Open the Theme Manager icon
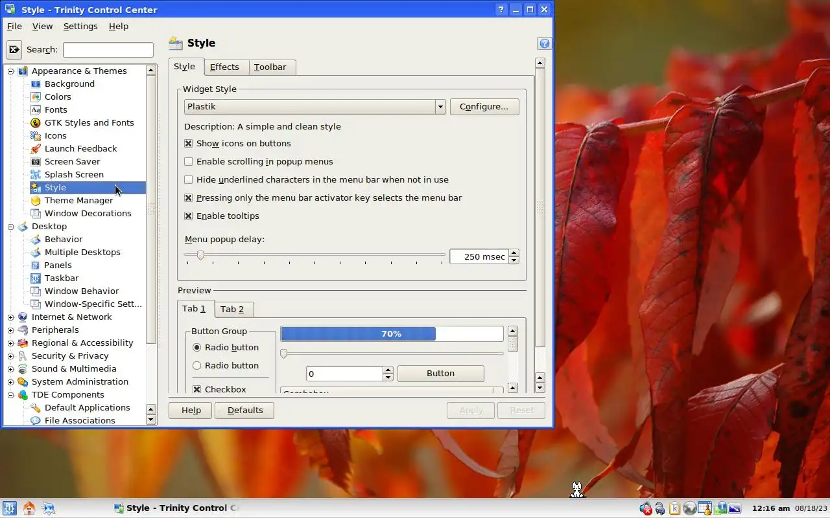Viewport: 830px width, 518px height. click(x=35, y=201)
